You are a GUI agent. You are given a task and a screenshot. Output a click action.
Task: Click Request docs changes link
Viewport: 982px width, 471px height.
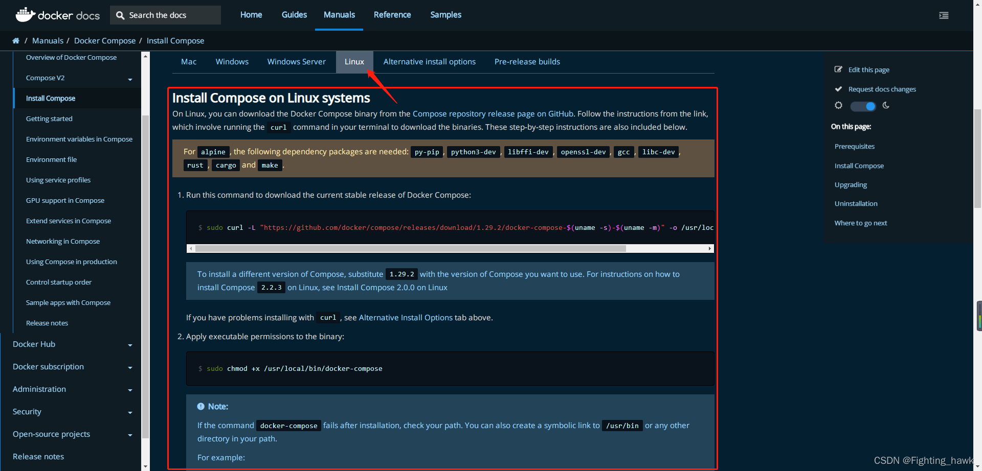pos(882,89)
